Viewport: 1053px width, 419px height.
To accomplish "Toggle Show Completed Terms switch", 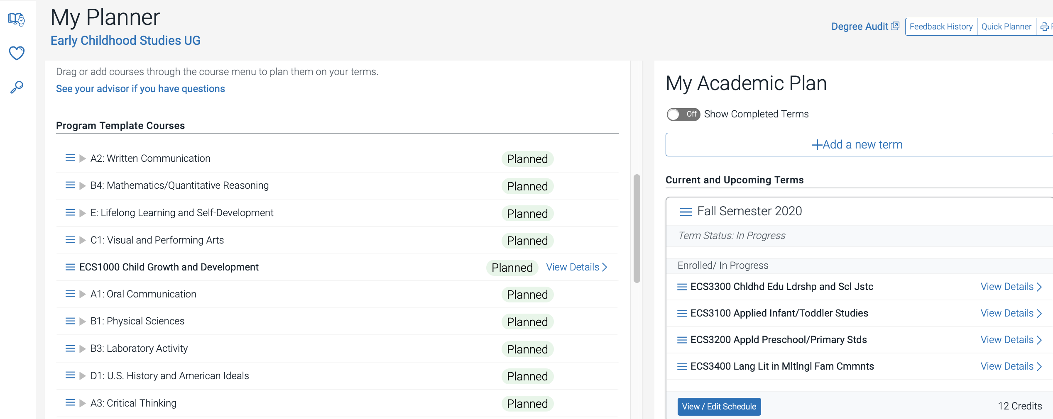I will (683, 114).
